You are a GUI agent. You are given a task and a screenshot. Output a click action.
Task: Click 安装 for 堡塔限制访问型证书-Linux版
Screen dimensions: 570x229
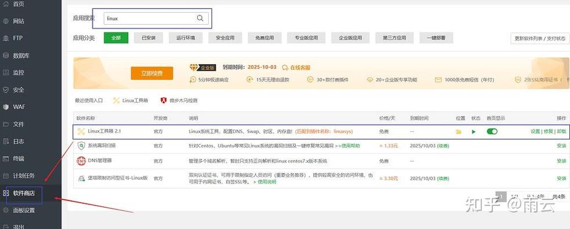561,178
